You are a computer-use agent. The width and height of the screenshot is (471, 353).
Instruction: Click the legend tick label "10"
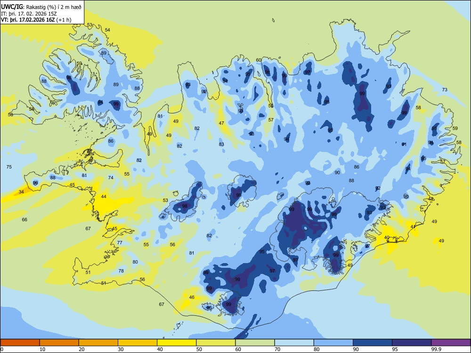pyautogui.click(x=42, y=349)
